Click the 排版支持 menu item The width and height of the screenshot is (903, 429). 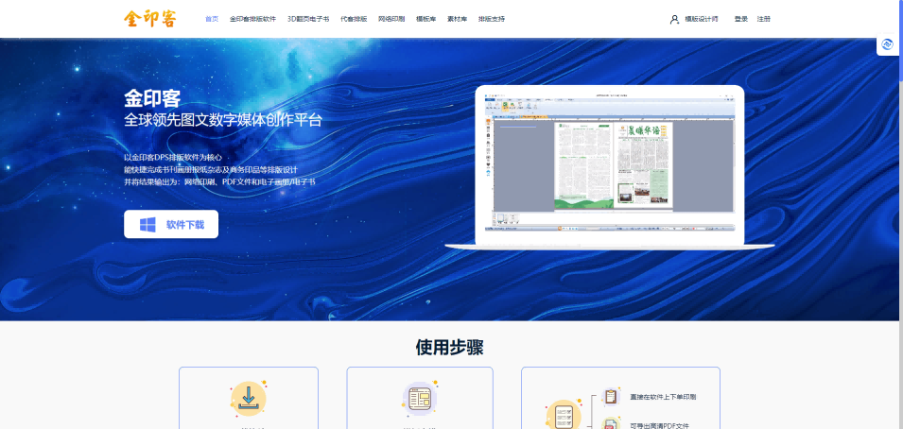[x=492, y=19]
